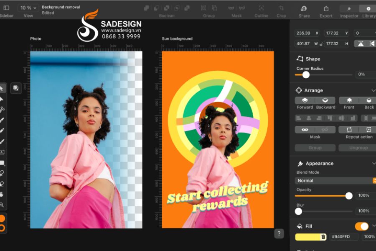Collapse the Appearance section chevron

point(373,164)
